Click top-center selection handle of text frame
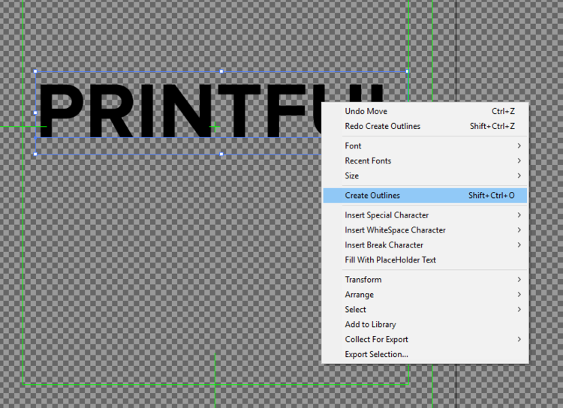Screen dimensions: 563x408 (221, 71)
